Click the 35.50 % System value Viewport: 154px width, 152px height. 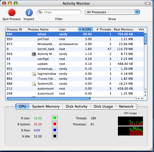[x=38, y=124]
